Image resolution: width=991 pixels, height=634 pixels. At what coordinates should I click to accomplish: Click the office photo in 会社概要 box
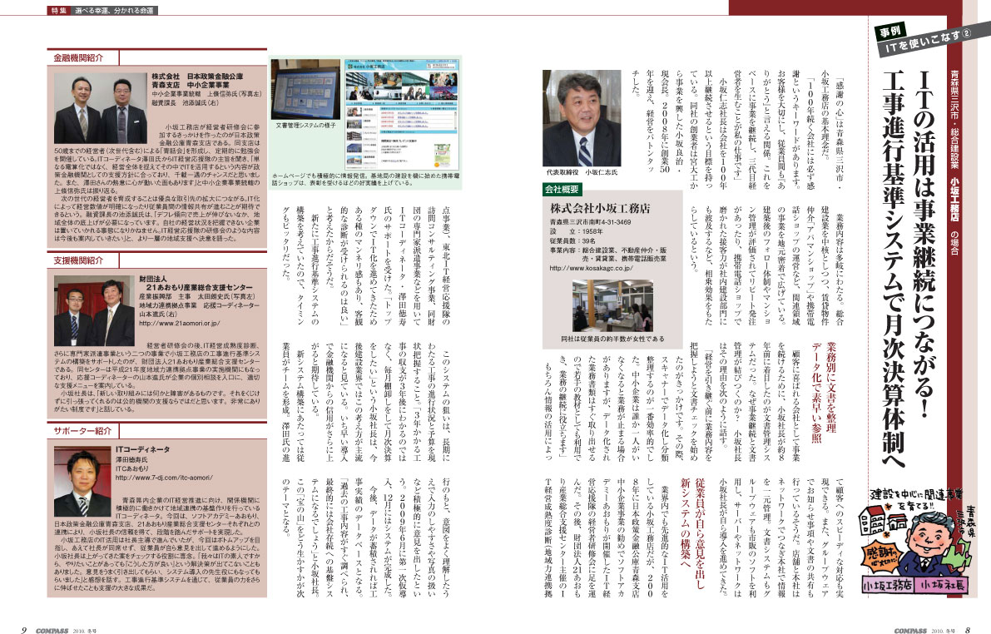(612, 306)
